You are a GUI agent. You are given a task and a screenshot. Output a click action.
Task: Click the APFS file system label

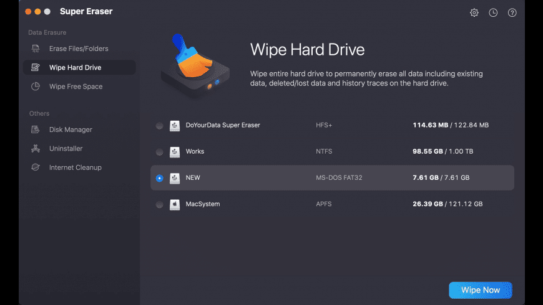coord(323,204)
